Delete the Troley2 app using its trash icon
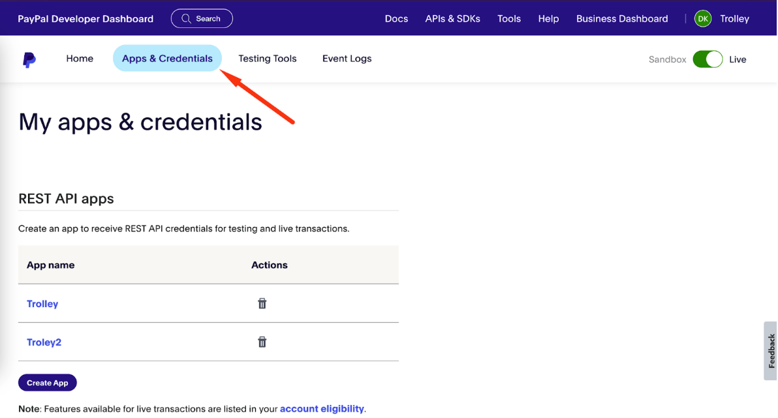The width and height of the screenshot is (778, 418). tap(262, 342)
